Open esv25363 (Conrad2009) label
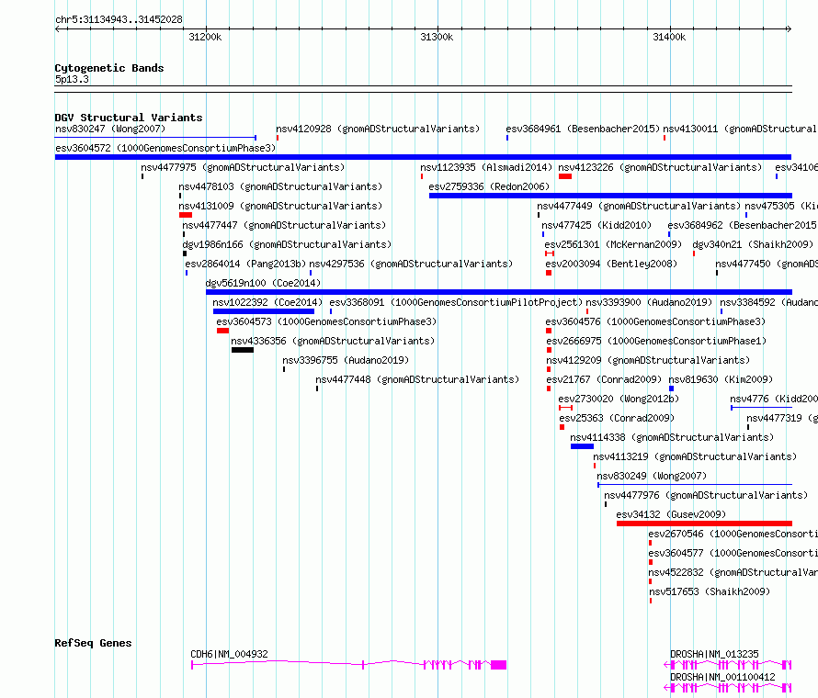The image size is (818, 698). pyautogui.click(x=617, y=418)
